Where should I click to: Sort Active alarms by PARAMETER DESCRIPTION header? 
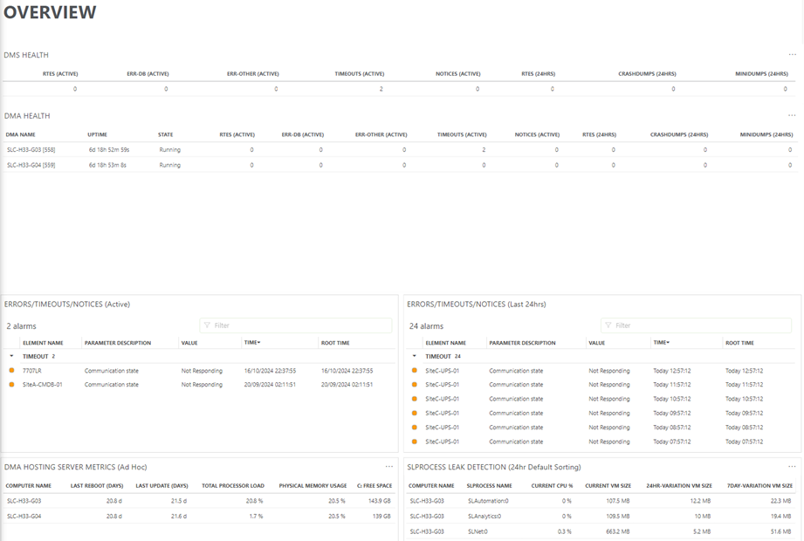coord(118,343)
